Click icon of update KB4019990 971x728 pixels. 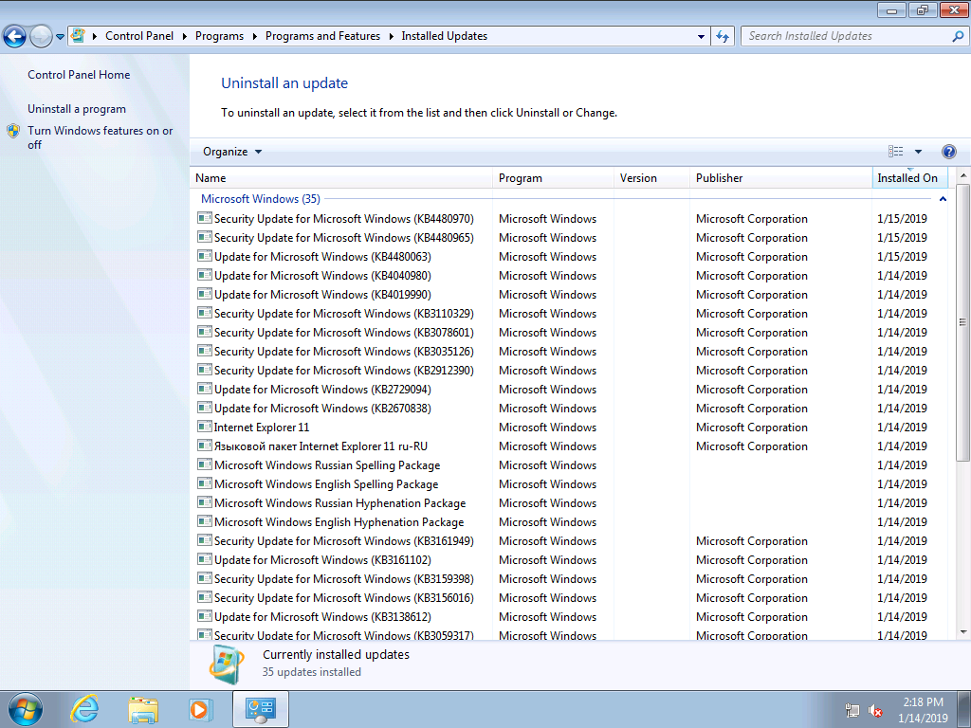pos(205,294)
